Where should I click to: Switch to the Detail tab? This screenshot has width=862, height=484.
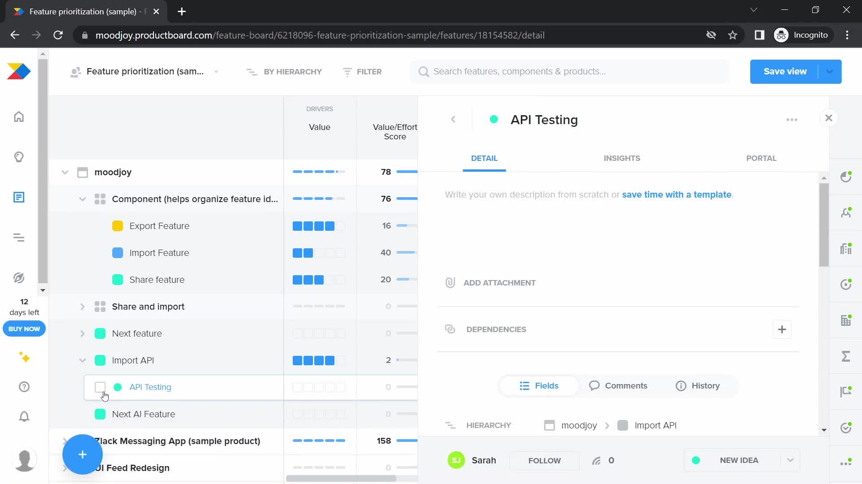pos(484,158)
